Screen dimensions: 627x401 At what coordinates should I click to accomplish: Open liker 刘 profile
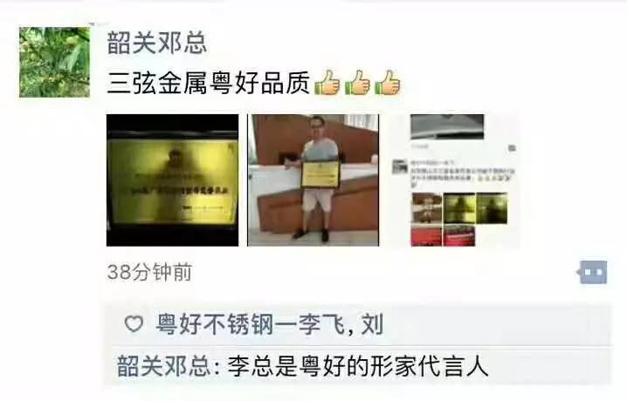pyautogui.click(x=372, y=323)
